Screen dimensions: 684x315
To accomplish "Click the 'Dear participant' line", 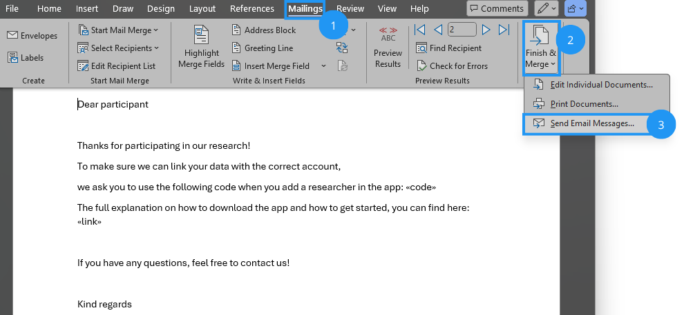I will 113,104.
